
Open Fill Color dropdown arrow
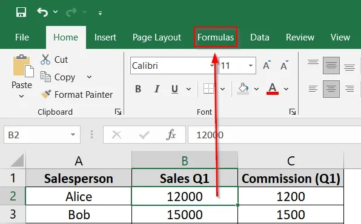coord(256,89)
